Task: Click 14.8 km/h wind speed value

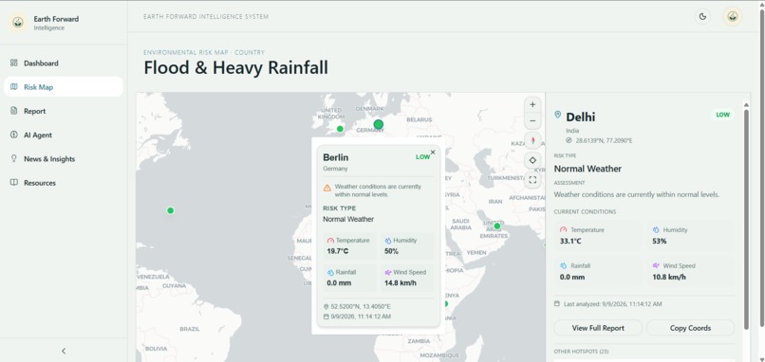Action: coord(401,283)
